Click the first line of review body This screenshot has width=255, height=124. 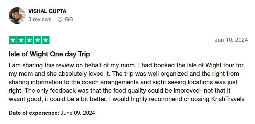(x=126, y=65)
